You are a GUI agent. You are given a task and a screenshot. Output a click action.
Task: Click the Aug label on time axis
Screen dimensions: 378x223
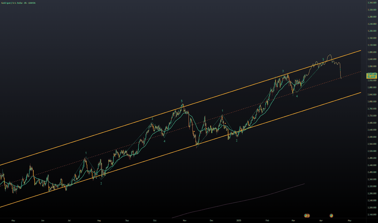pyautogui.click(x=99, y=221)
